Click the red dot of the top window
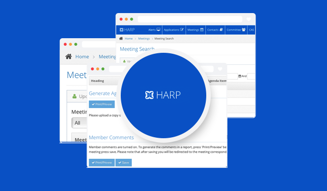 click(x=121, y=19)
